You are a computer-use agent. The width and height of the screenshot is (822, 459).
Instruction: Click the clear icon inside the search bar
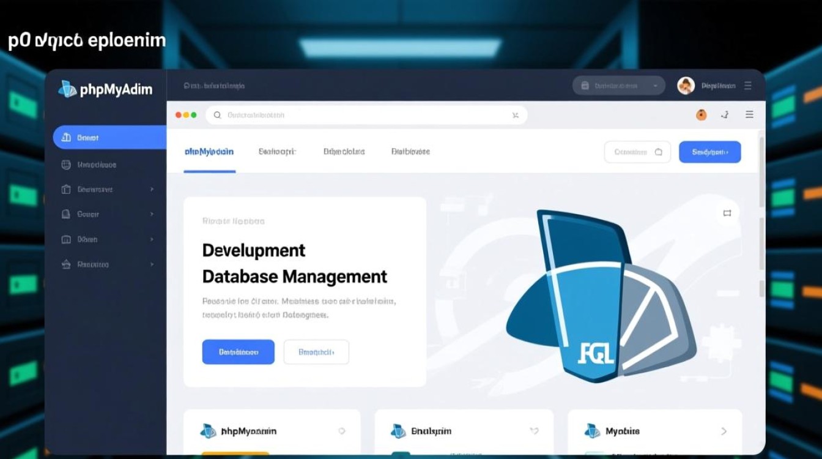point(515,114)
